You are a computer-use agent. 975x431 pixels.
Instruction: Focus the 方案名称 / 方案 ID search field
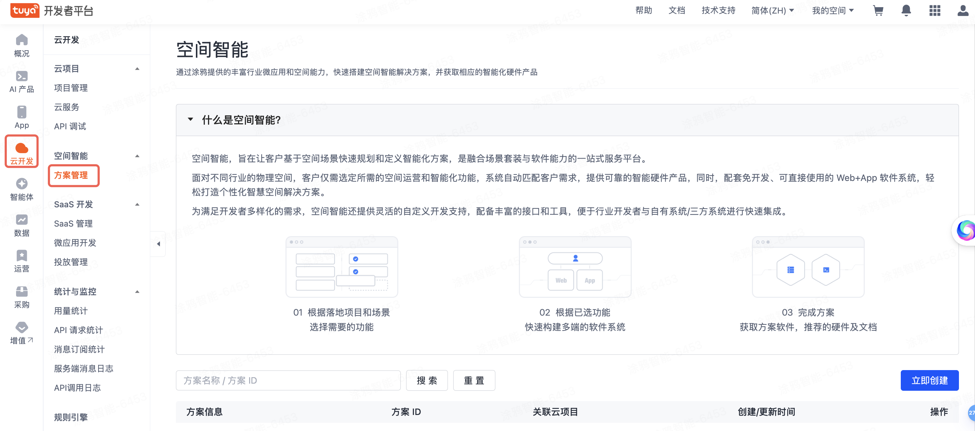click(288, 380)
